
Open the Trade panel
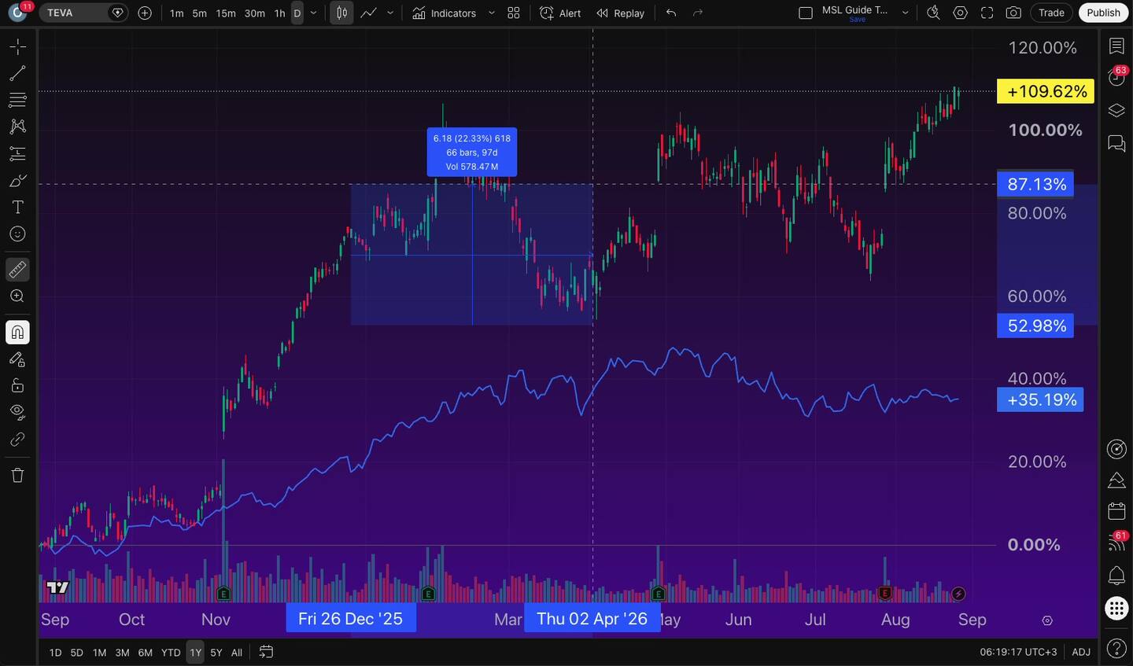[1051, 13]
